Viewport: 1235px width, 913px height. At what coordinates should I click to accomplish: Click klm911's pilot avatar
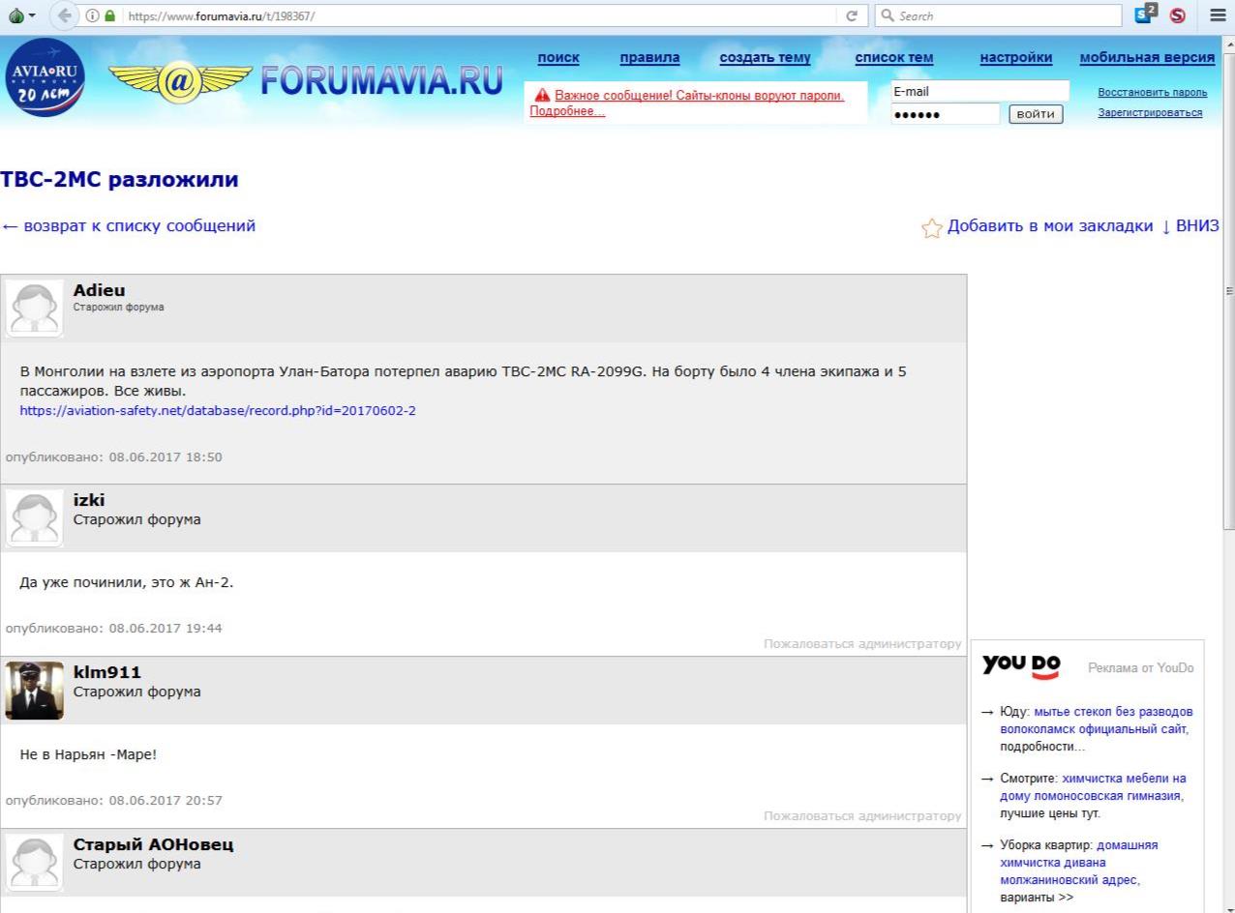(x=34, y=691)
